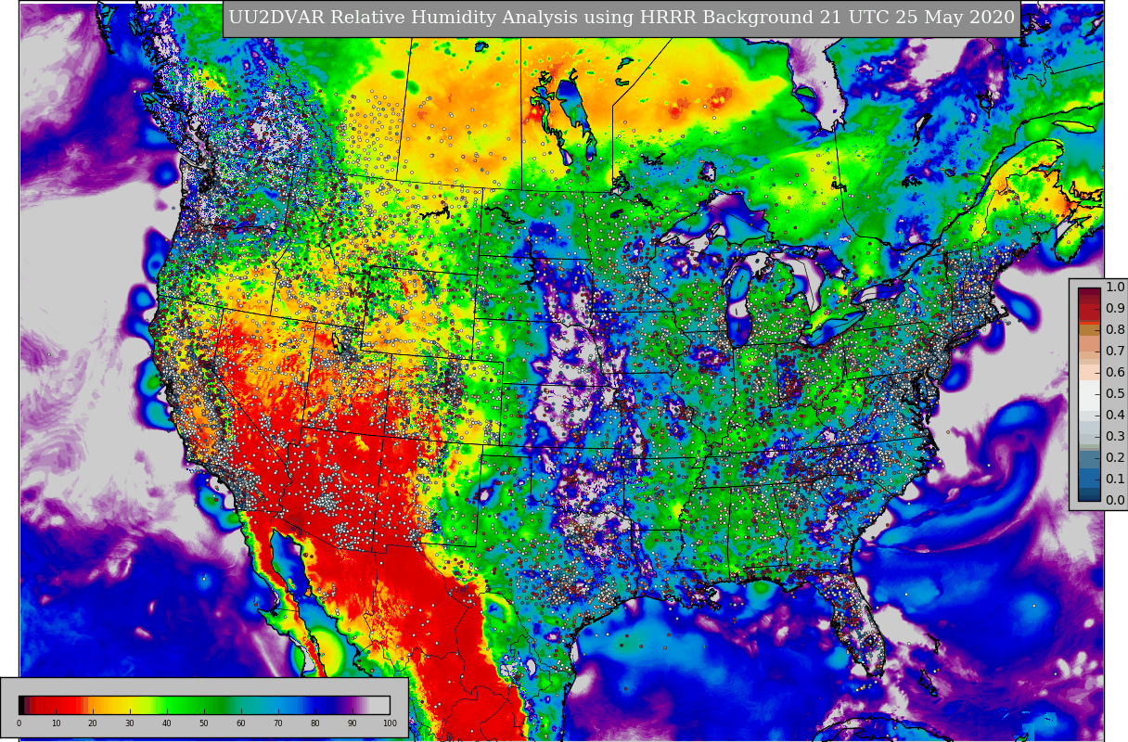The height and width of the screenshot is (742, 1128).
Task: Pick the dark maroon top segment of vertical colorbar
Action: coord(1089,293)
